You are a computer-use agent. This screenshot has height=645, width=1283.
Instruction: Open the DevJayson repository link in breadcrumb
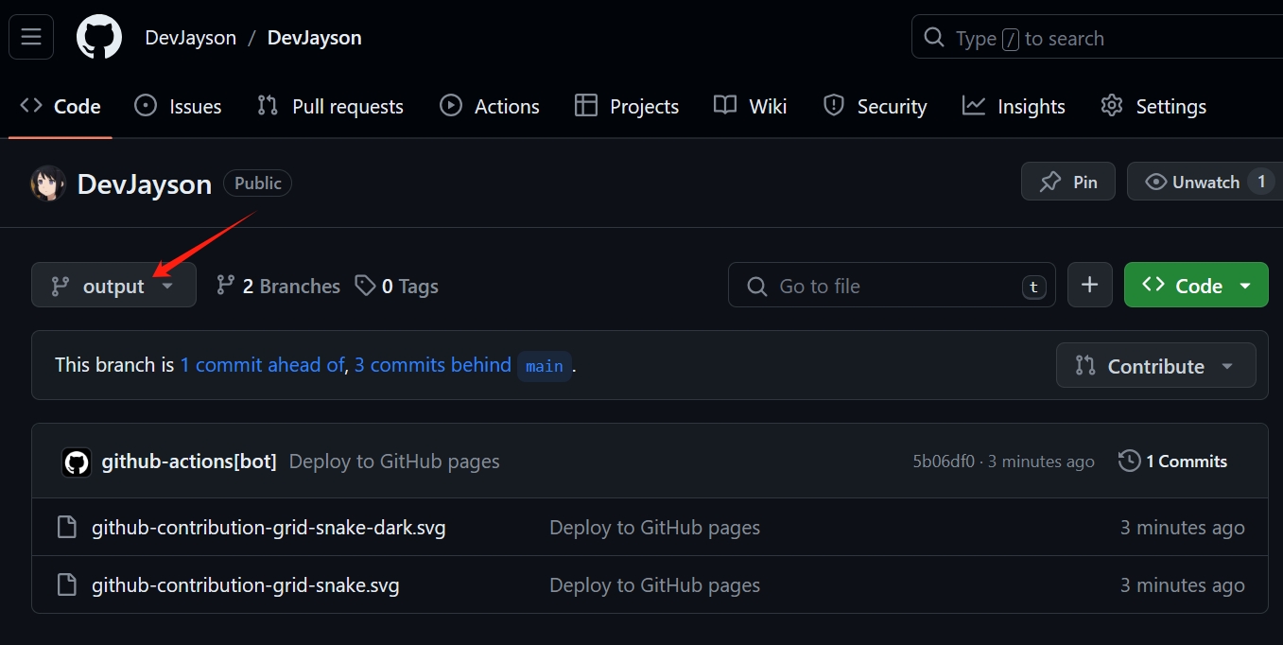[315, 38]
